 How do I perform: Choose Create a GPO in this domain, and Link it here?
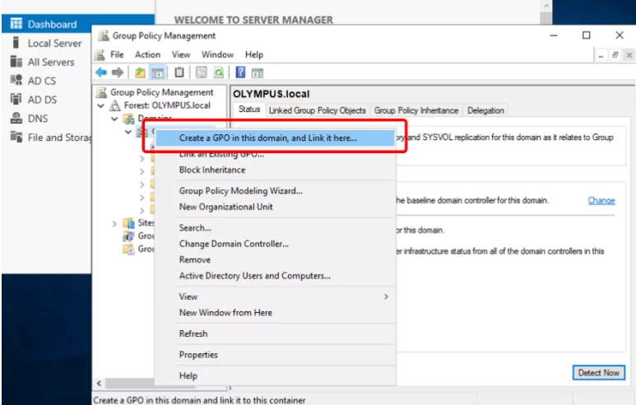pos(275,138)
